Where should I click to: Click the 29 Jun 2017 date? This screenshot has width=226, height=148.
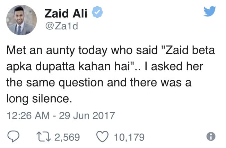tap(87, 115)
